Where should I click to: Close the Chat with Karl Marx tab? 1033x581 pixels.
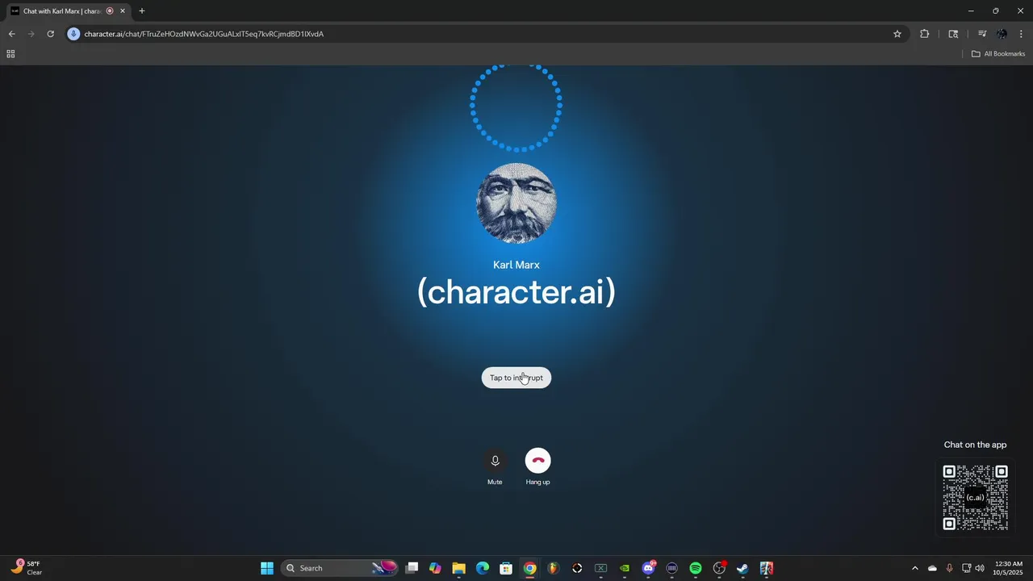coord(123,11)
